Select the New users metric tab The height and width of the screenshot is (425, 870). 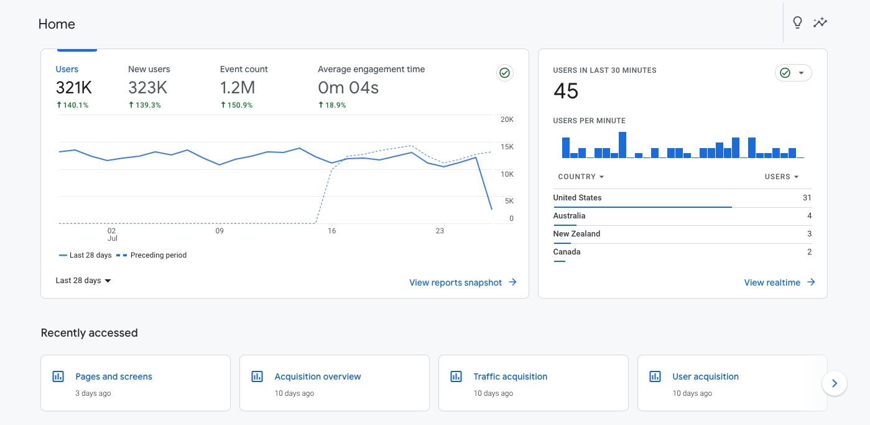coord(149,87)
